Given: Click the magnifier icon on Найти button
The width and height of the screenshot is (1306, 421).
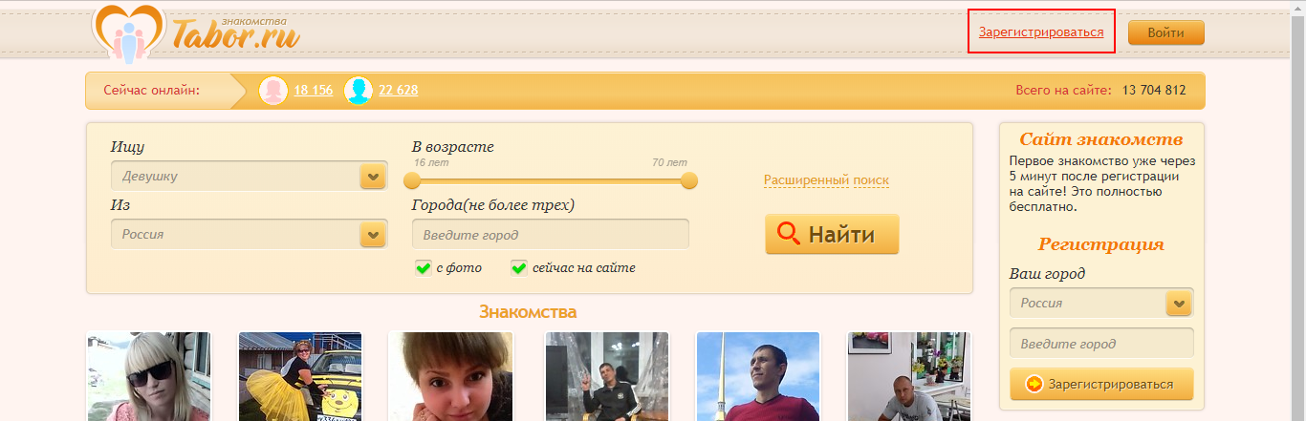Looking at the screenshot, I should (x=789, y=234).
